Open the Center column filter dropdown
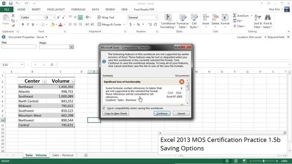 (44, 82)
